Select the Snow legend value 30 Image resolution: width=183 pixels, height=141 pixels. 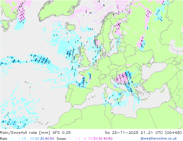pyautogui.click(x=100, y=139)
